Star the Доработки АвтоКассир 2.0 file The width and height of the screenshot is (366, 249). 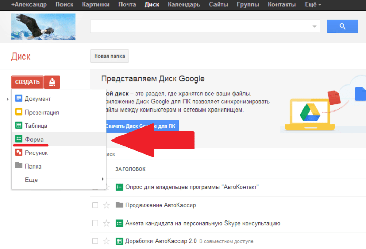click(x=106, y=241)
